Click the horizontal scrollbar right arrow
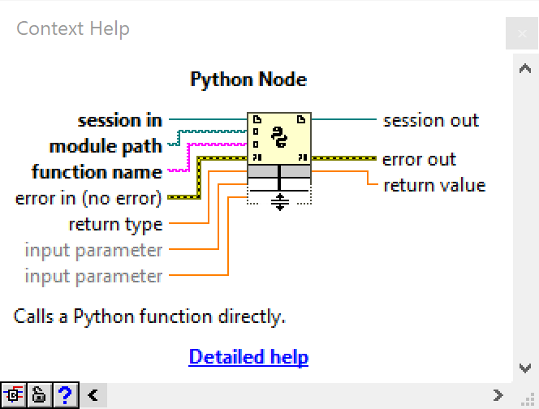Viewport: 539px width, 409px height. (498, 396)
